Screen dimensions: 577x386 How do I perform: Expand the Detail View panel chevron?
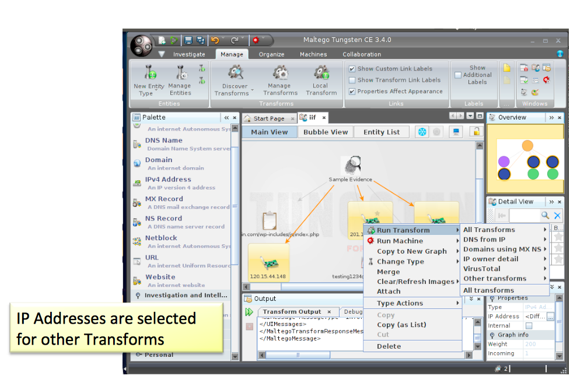551,202
